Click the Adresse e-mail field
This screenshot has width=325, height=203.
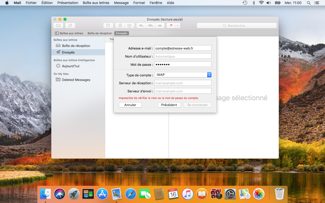click(x=183, y=48)
